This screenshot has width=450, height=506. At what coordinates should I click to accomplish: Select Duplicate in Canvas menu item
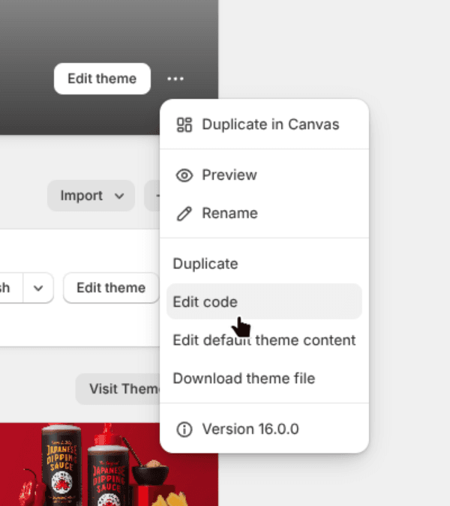click(x=265, y=124)
